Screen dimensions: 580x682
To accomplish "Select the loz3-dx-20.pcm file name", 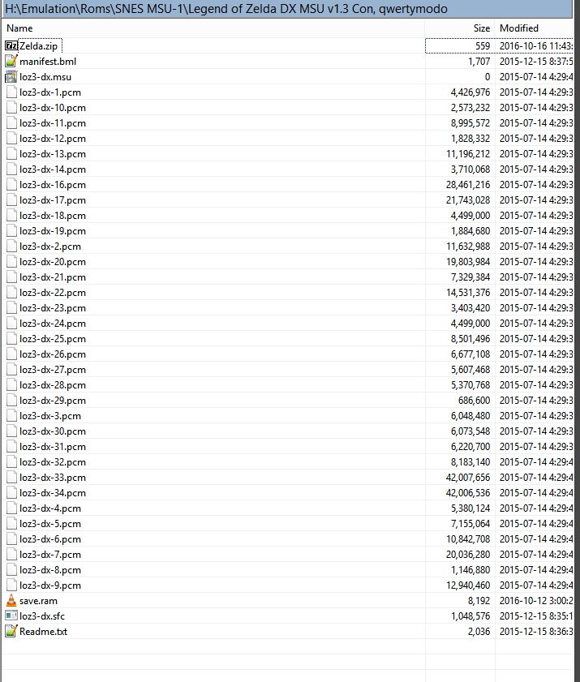I will click(53, 262).
